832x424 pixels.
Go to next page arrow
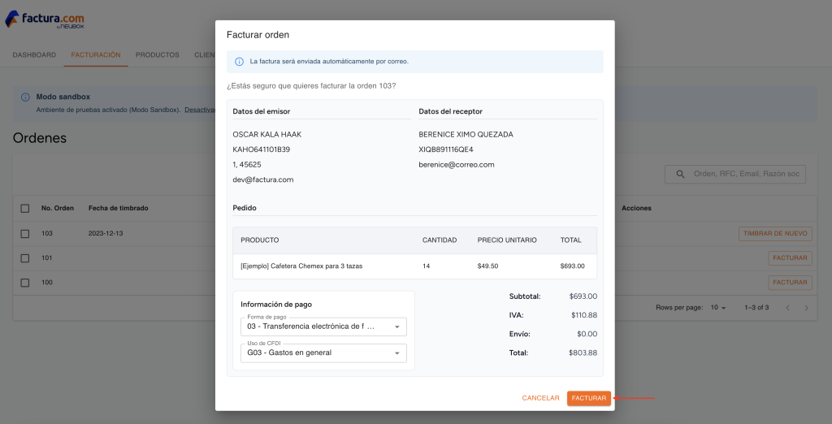pos(807,308)
